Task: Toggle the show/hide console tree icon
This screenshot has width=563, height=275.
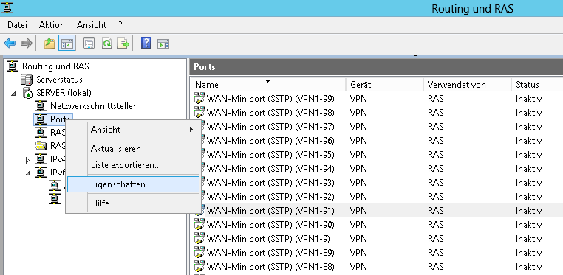Action: click(67, 43)
